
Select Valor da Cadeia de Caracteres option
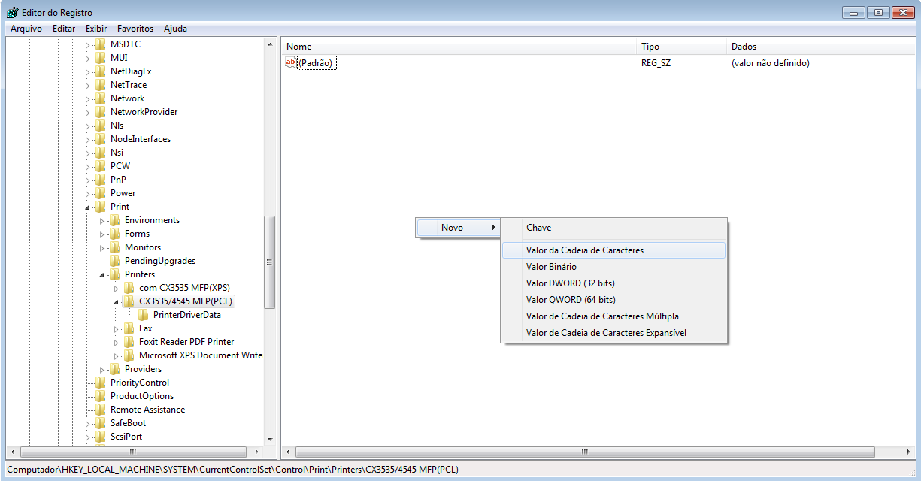[584, 250]
